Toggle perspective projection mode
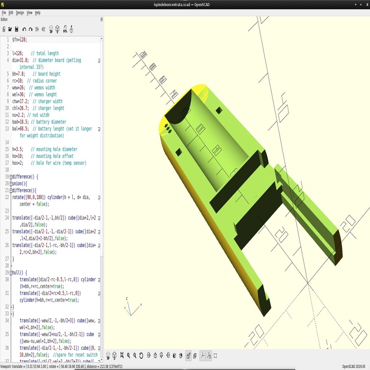This screenshot has width=370, height=370. pos(188,356)
